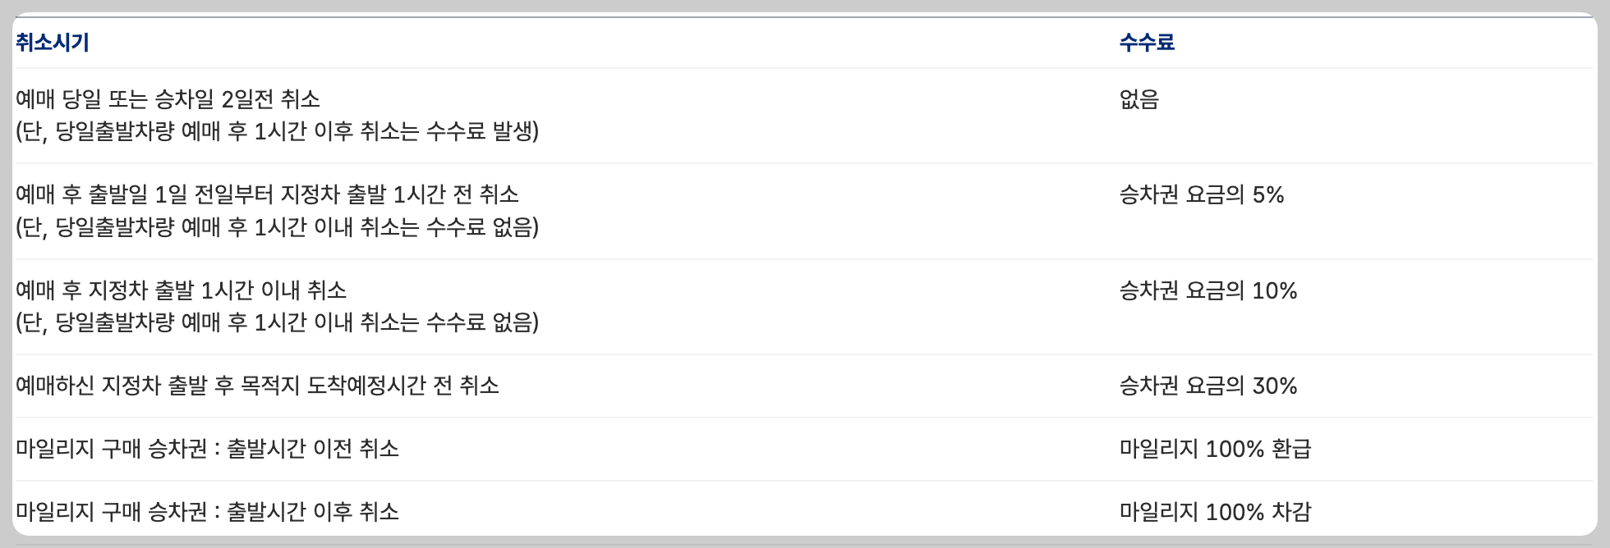Click the 수수료 column header
Viewport: 1610px width, 548px height.
click(1147, 43)
